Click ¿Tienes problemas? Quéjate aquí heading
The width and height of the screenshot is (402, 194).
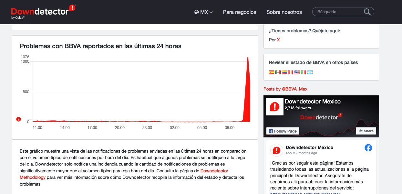tap(304, 31)
